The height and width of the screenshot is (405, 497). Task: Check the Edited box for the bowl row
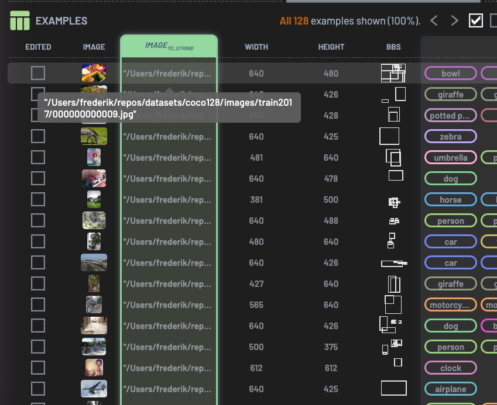click(38, 73)
